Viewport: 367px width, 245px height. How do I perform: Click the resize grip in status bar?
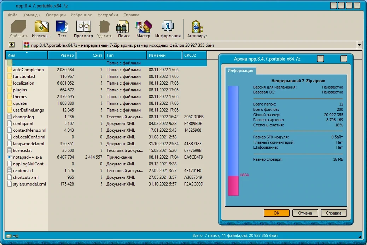pos(360,236)
